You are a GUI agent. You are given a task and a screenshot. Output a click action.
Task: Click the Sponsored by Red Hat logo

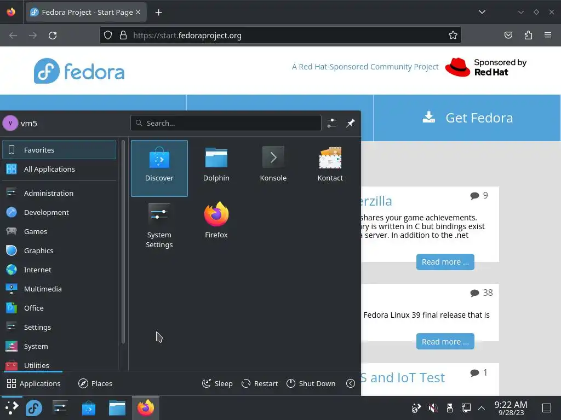point(485,67)
